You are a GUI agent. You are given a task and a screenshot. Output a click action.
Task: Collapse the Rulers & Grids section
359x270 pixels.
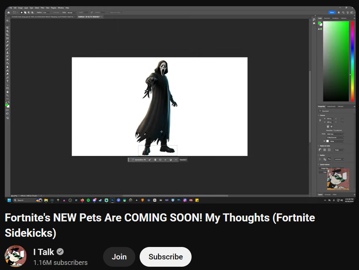click(318, 146)
